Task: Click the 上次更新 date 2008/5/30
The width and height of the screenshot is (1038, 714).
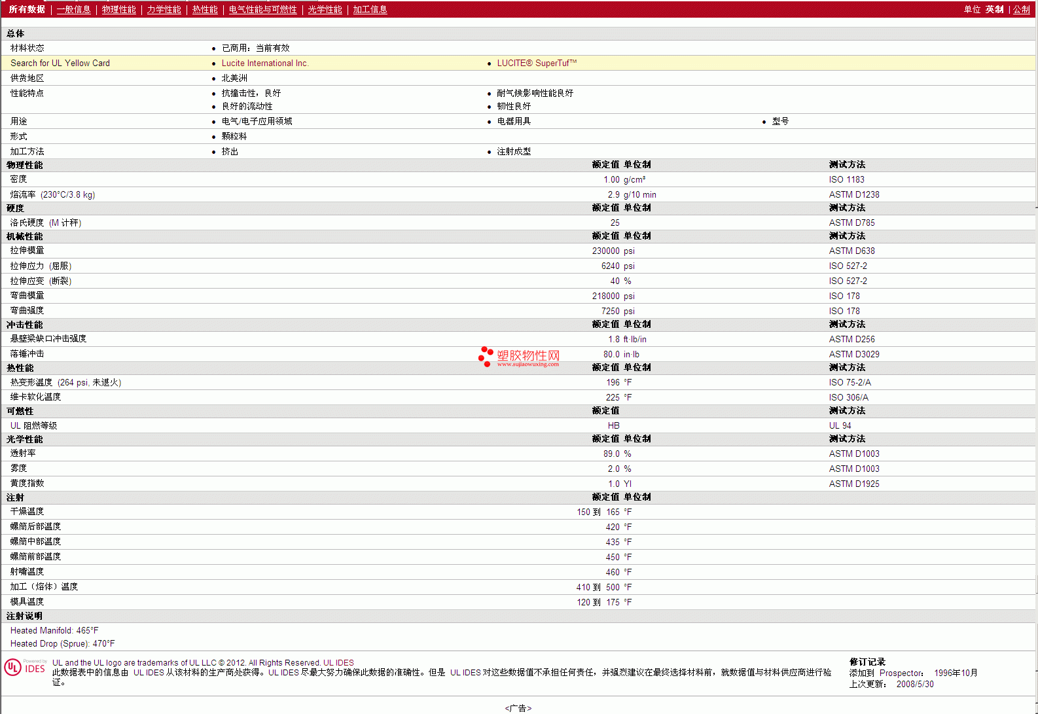Action: [915, 685]
